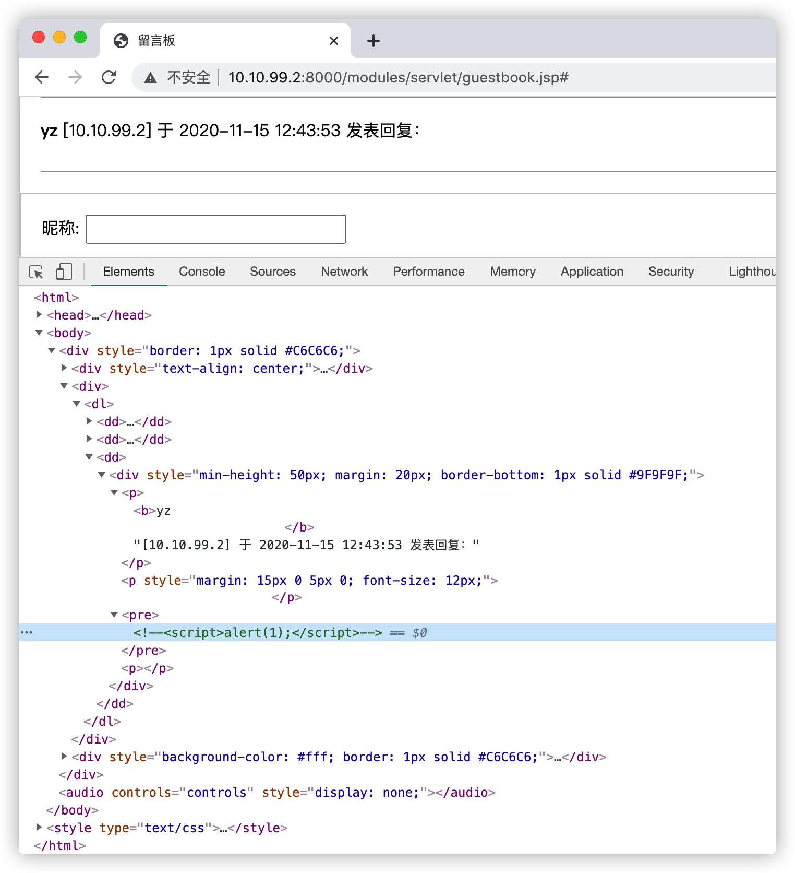Image resolution: width=795 pixels, height=873 pixels.
Task: Collapse the plain div node
Action: click(64, 386)
